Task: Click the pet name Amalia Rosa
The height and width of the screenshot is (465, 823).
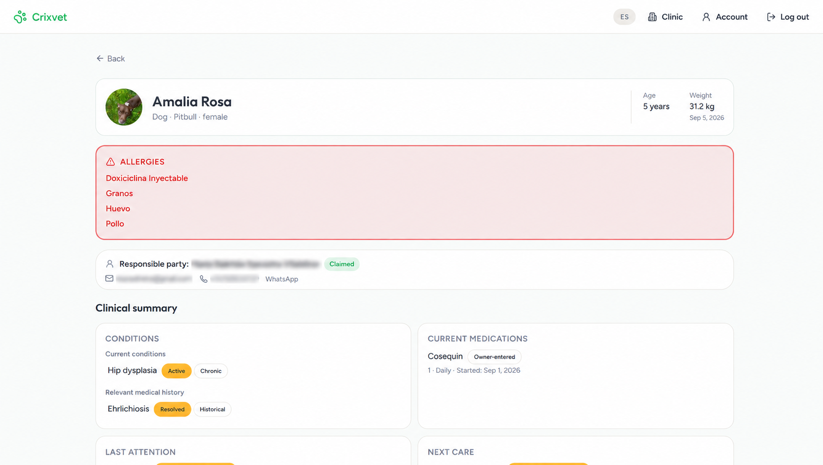Action: [192, 102]
